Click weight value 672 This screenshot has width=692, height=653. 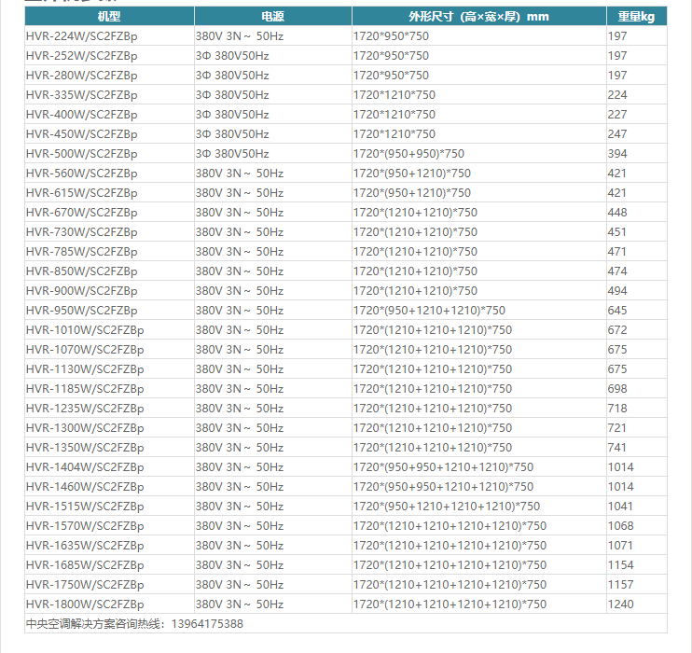[617, 330]
